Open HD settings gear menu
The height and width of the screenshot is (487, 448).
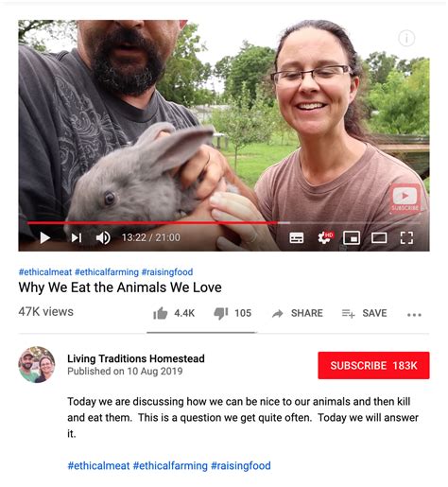click(x=324, y=237)
